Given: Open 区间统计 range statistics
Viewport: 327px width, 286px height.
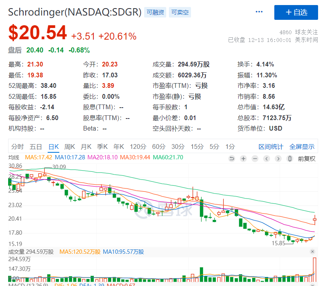Looking at the screenshot, I should pyautogui.click(x=271, y=147).
